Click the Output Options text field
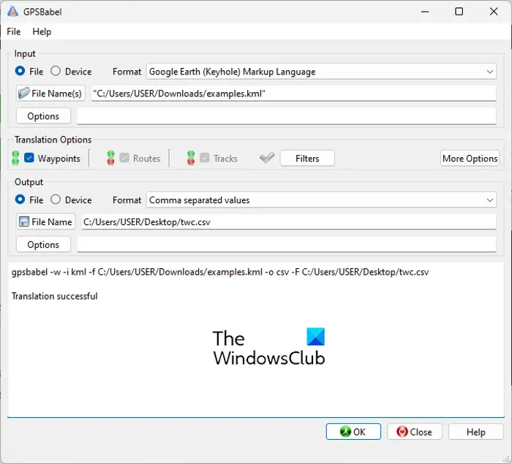Screen dimensions: 512x464 pos(287,245)
